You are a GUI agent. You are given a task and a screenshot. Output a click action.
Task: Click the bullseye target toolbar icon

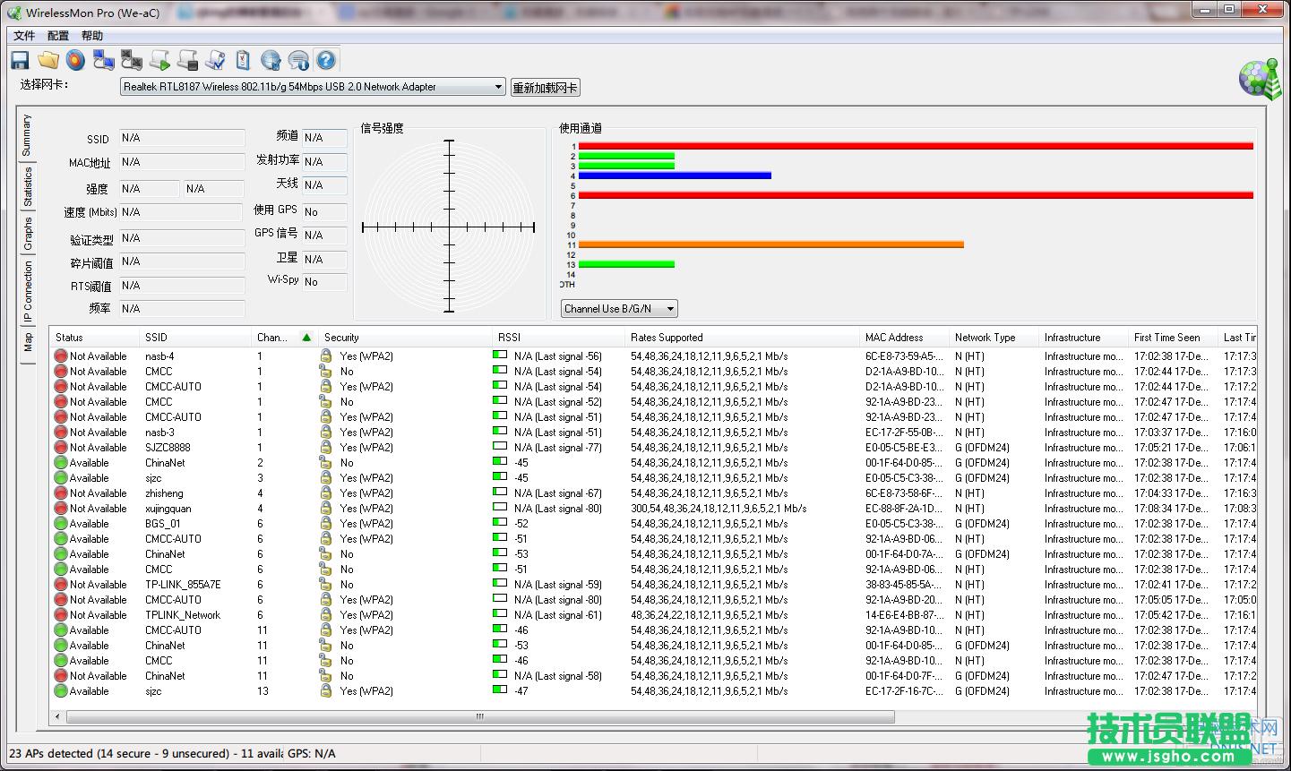pos(75,60)
